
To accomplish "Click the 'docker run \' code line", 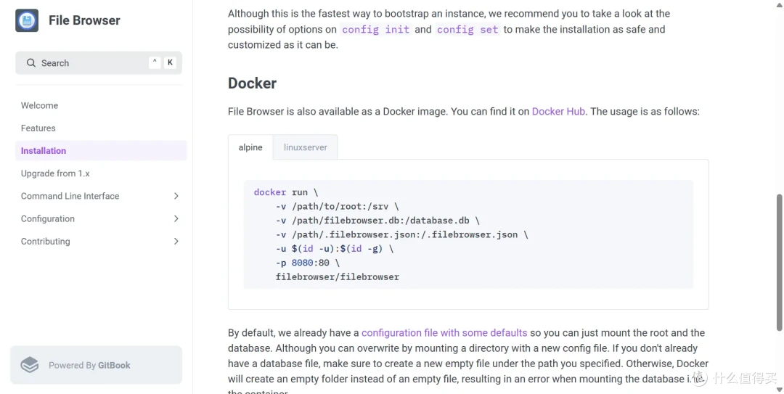I will (x=285, y=192).
